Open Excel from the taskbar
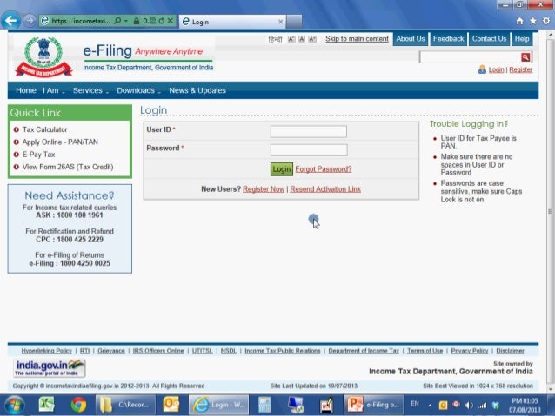This screenshot has height=416, width=555. click(x=46, y=405)
